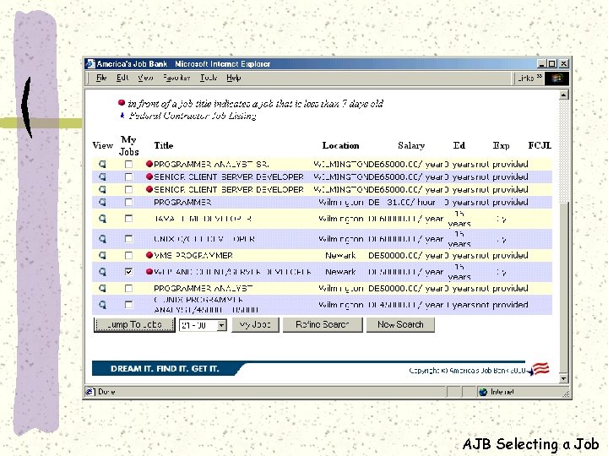Click Links toolbar label
608x456 pixels.
(x=526, y=79)
